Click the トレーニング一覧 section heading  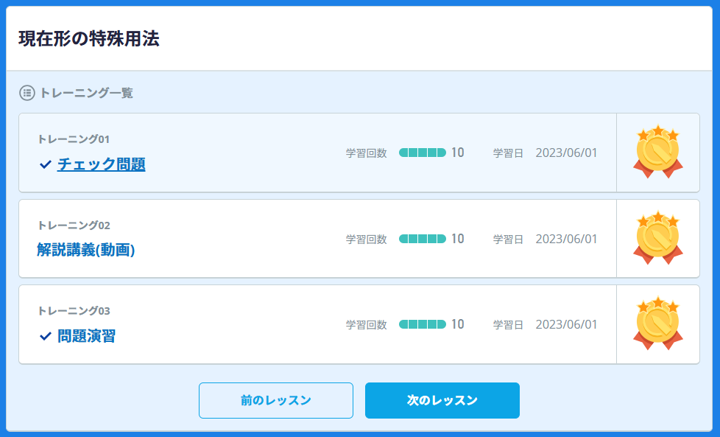coord(86,93)
